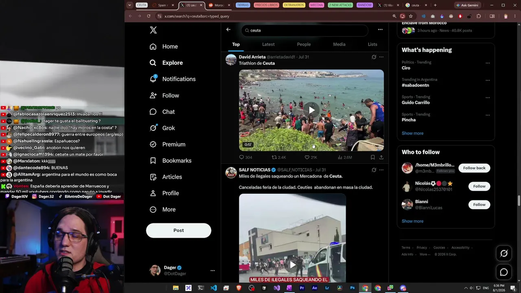Open options for the Ciro trend
This screenshot has width=521, height=293.
(488, 63)
